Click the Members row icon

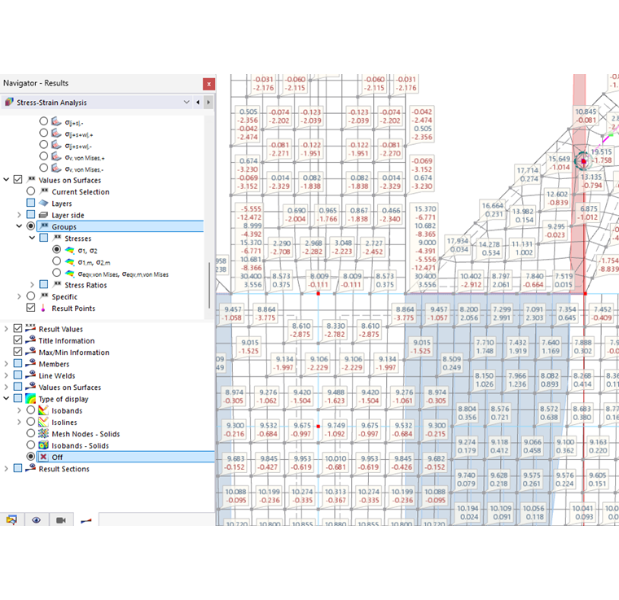pyautogui.click(x=30, y=363)
